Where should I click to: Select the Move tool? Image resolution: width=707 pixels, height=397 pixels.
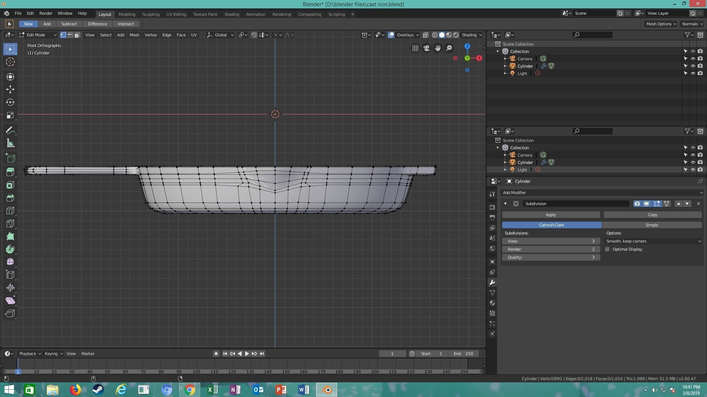click(x=10, y=89)
